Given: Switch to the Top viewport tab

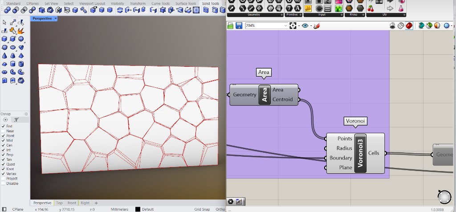Looking at the screenshot, I should 59,203.
